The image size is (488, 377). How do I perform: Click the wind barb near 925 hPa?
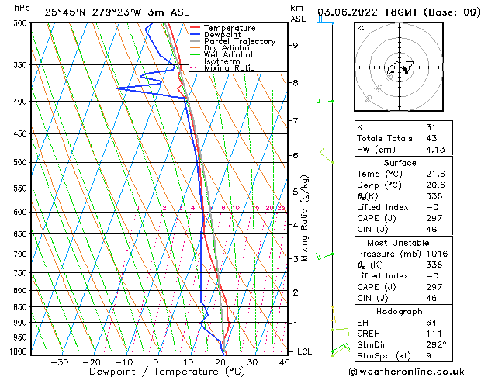pyautogui.click(x=341, y=332)
